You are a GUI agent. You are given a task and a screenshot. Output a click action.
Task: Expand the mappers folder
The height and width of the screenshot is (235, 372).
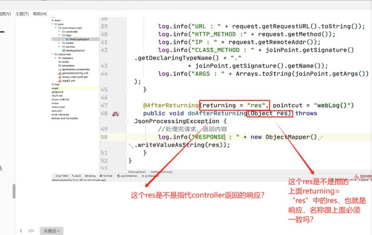pos(56,58)
